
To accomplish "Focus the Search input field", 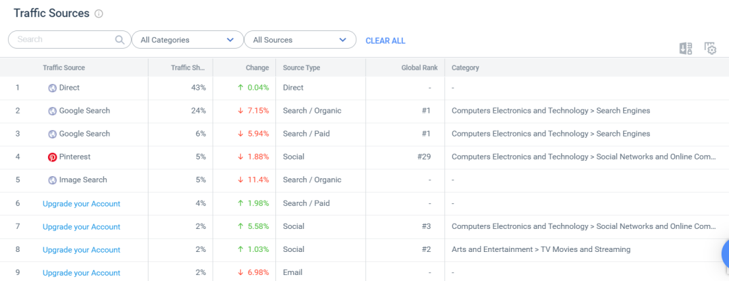I will point(64,40).
